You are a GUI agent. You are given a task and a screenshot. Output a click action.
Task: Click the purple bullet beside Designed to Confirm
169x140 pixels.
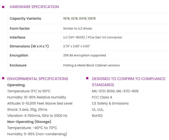(x=87, y=78)
